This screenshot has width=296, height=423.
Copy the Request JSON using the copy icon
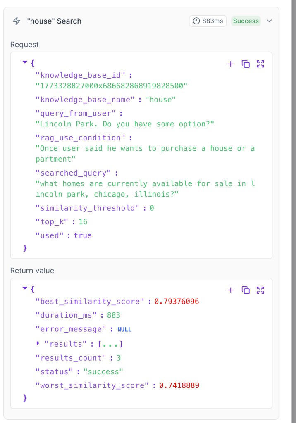click(246, 64)
